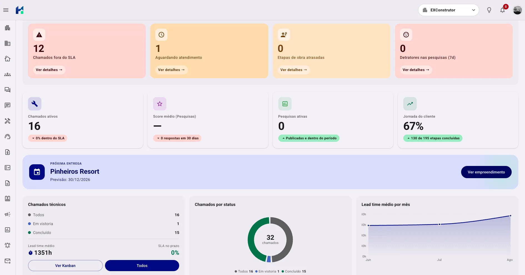Open the house sidebar icon
This screenshot has height=275, width=525.
coord(7,59)
